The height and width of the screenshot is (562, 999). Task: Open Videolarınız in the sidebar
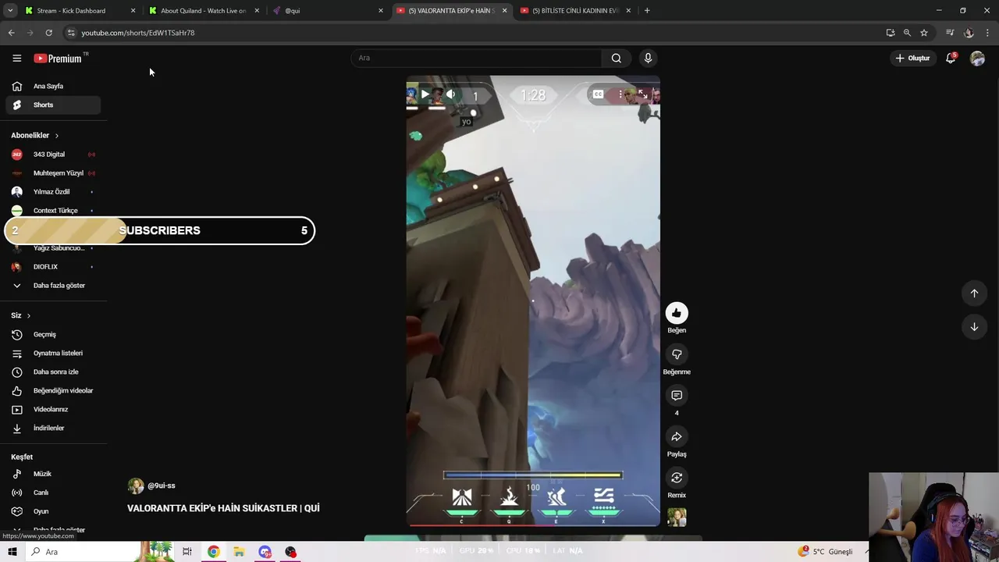pos(53,409)
